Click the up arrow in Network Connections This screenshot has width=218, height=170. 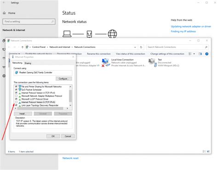tap(23, 47)
